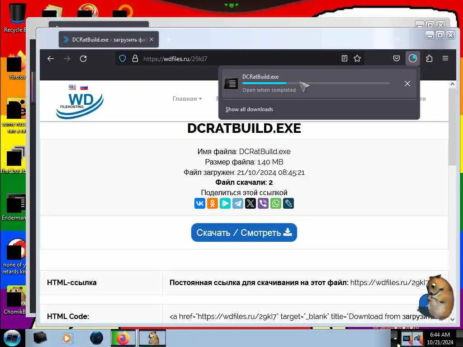Click the scrollbar down arrow
Viewport: 463px width, 347px height.
[x=452, y=319]
